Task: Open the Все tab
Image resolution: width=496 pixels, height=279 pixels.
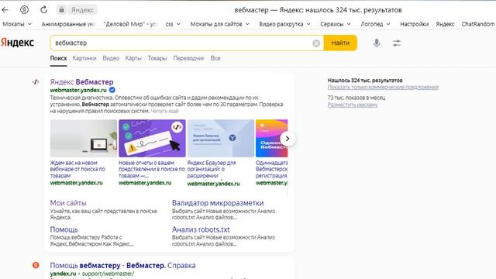Action: coord(215,58)
